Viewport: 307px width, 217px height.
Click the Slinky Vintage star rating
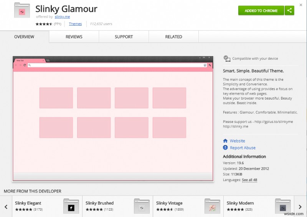coord(165,209)
